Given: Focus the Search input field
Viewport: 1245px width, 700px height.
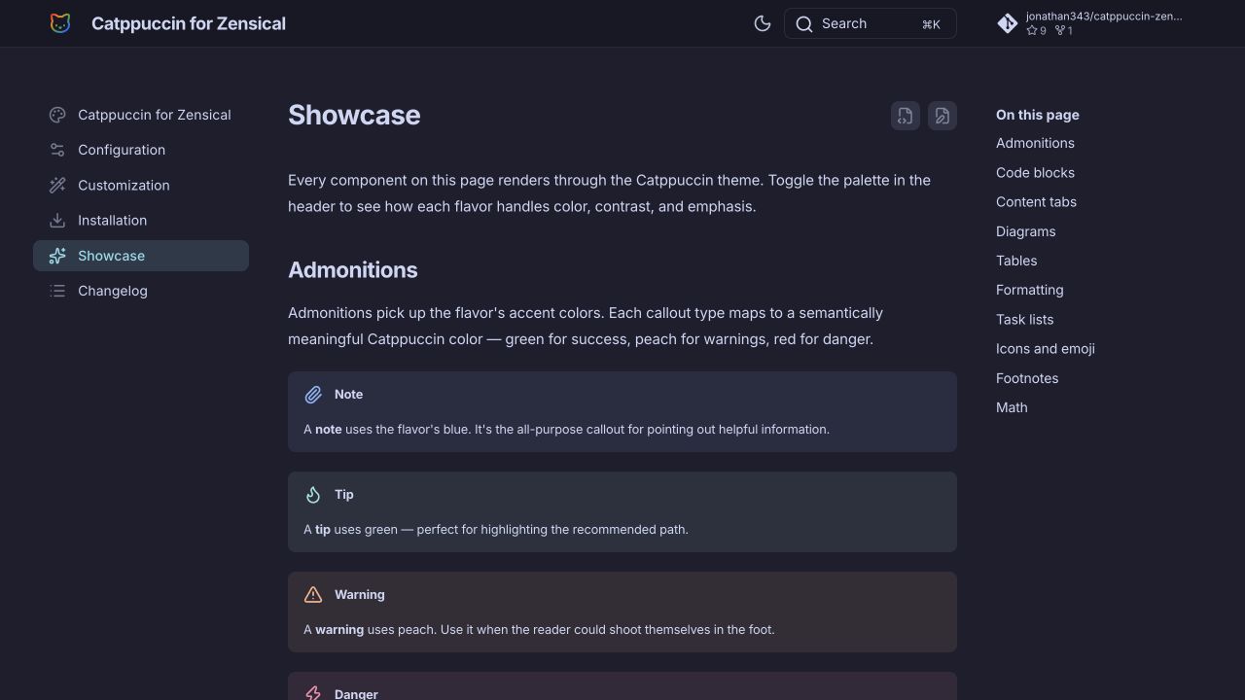Looking at the screenshot, I should point(871,23).
